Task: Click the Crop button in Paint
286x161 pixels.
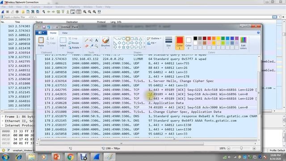Action: click(73, 38)
